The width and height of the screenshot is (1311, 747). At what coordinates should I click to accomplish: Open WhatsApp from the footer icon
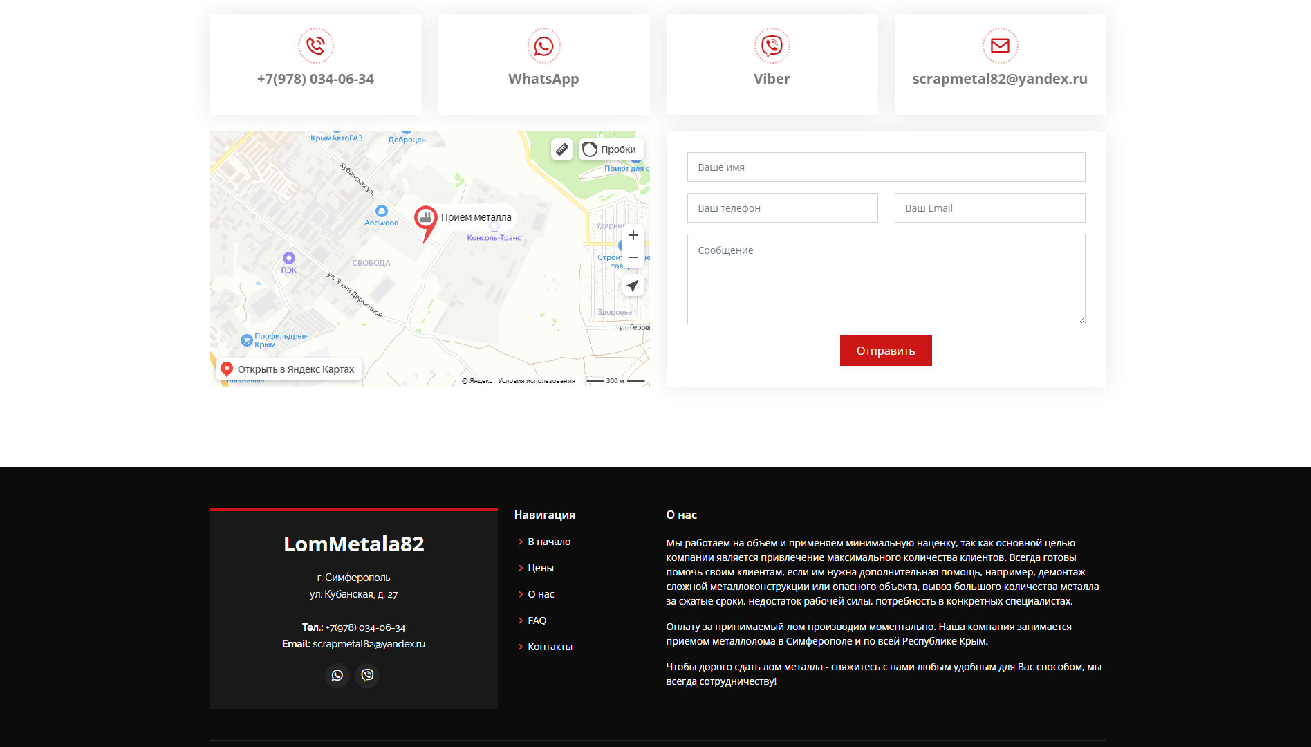click(337, 675)
